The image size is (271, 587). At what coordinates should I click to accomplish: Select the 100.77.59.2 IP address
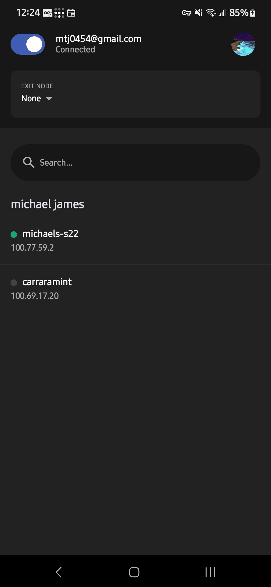[x=32, y=248]
